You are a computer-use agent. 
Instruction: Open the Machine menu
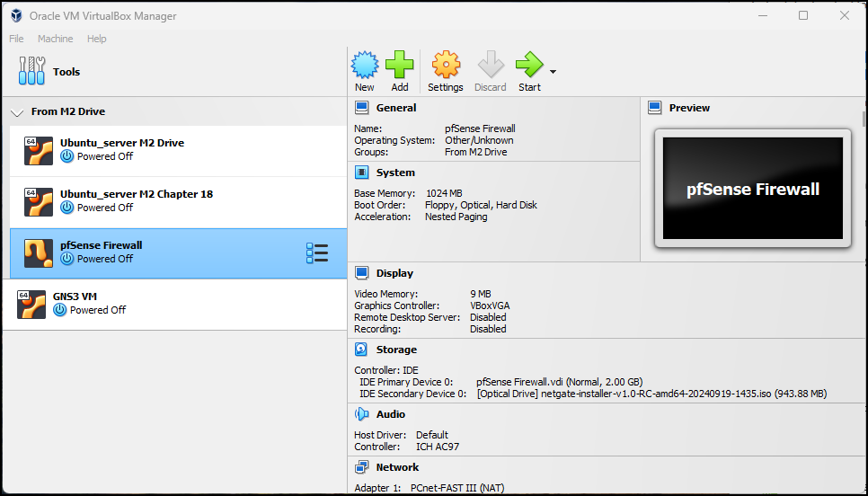[56, 39]
